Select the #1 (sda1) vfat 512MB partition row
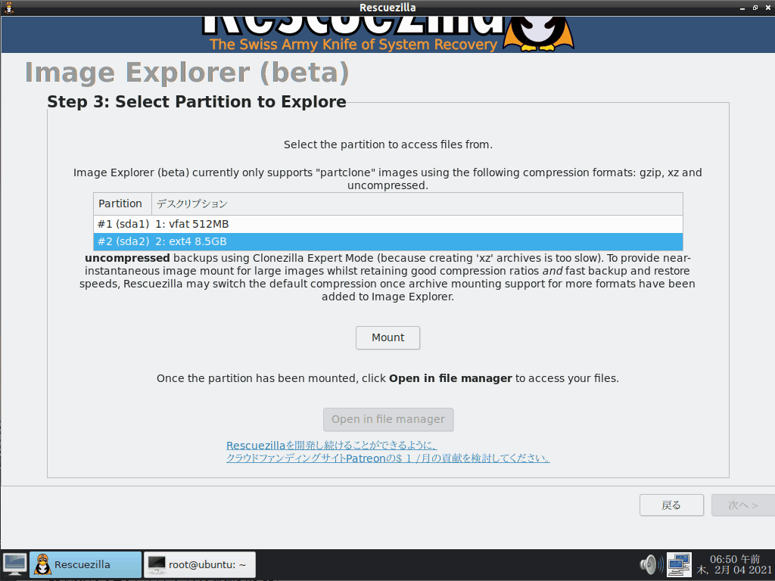Screen dimensions: 775x581 click(388, 224)
